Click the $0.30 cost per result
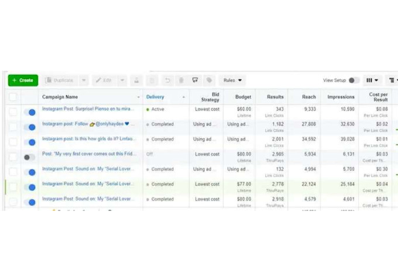398x269 pixels. (x=382, y=169)
